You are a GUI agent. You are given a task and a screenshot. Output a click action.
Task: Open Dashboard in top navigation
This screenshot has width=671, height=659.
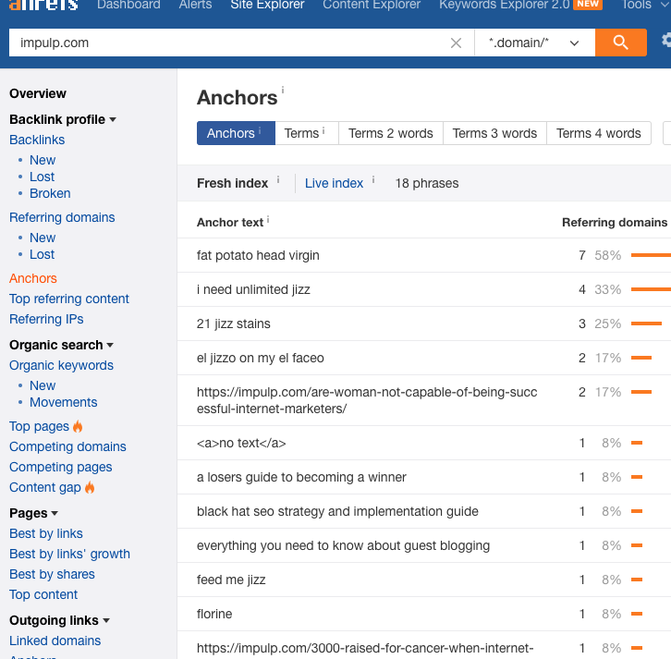coord(128,5)
